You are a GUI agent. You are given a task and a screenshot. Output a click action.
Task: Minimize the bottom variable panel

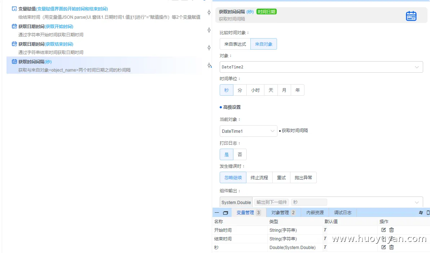(x=217, y=213)
